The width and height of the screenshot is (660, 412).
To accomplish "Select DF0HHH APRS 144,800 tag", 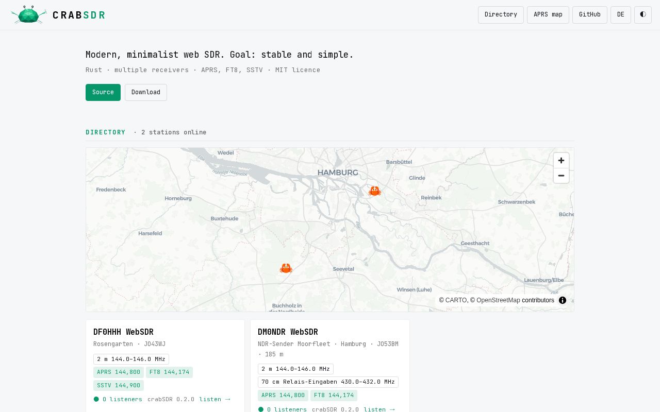I will pyautogui.click(x=119, y=372).
